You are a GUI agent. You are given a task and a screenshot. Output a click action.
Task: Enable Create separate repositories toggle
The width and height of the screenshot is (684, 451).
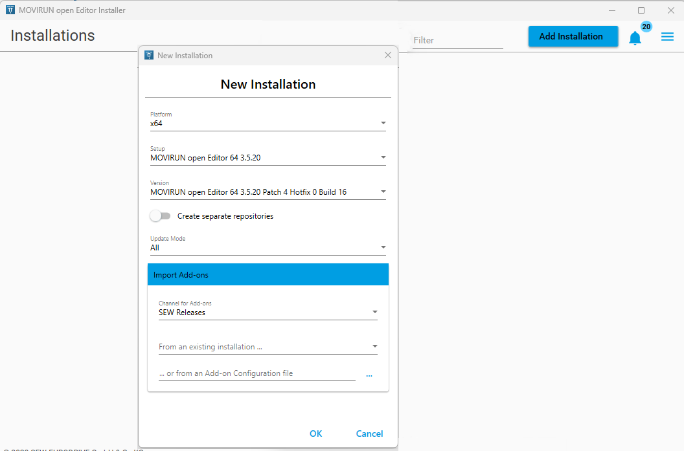pos(160,216)
